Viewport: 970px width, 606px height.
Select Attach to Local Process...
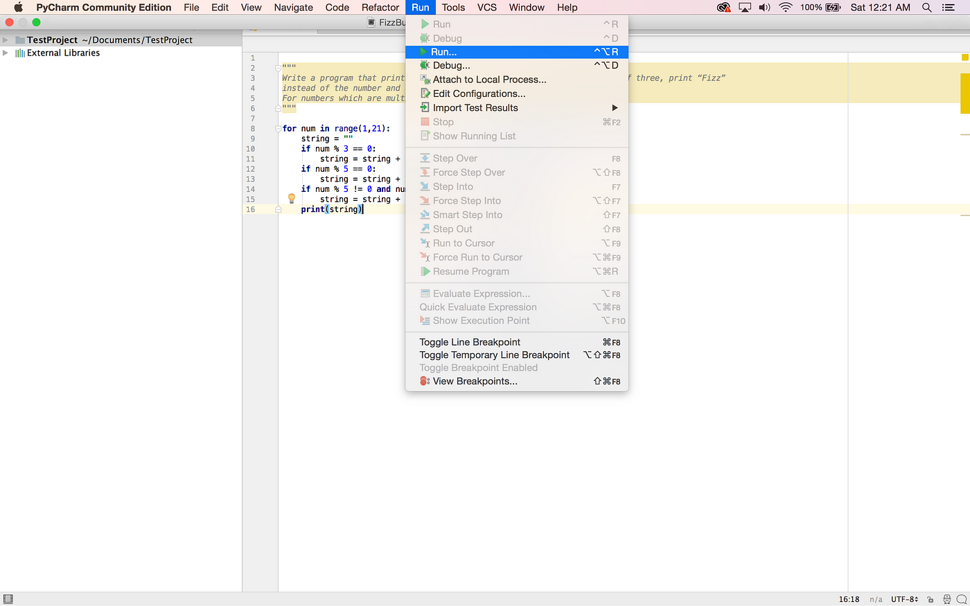pos(517,80)
